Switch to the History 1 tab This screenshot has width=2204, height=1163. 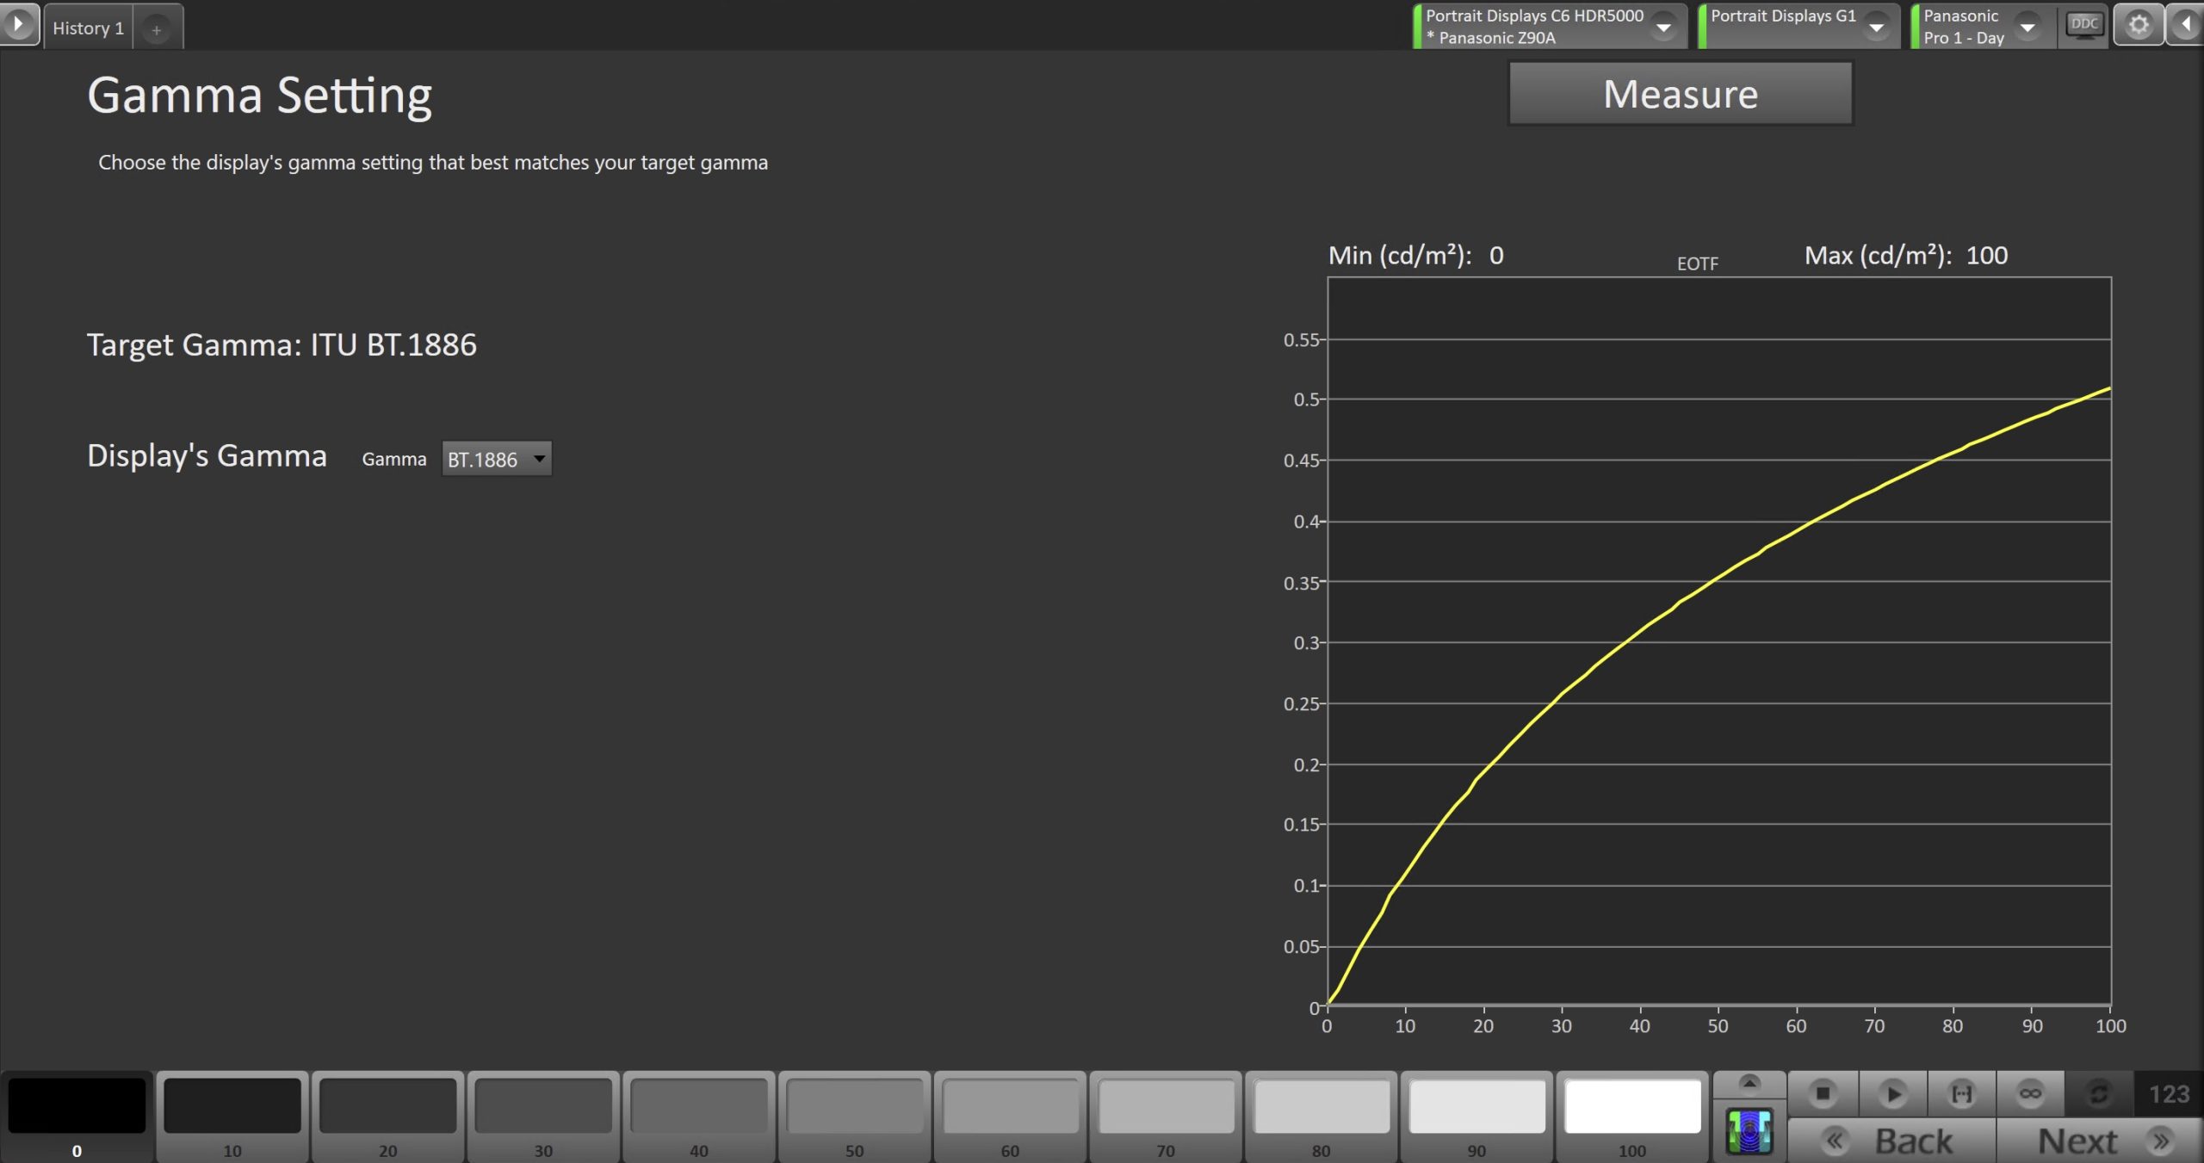[88, 28]
